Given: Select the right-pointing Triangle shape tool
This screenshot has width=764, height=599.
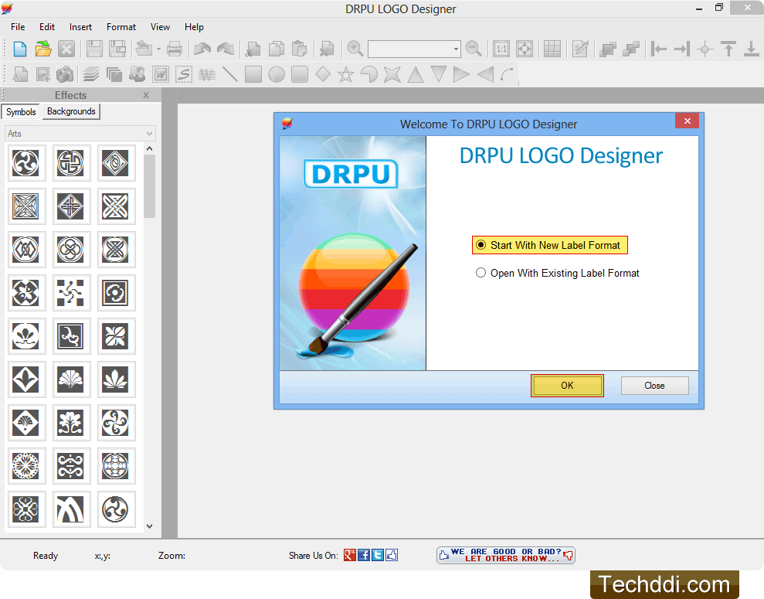Looking at the screenshot, I should tap(461, 74).
